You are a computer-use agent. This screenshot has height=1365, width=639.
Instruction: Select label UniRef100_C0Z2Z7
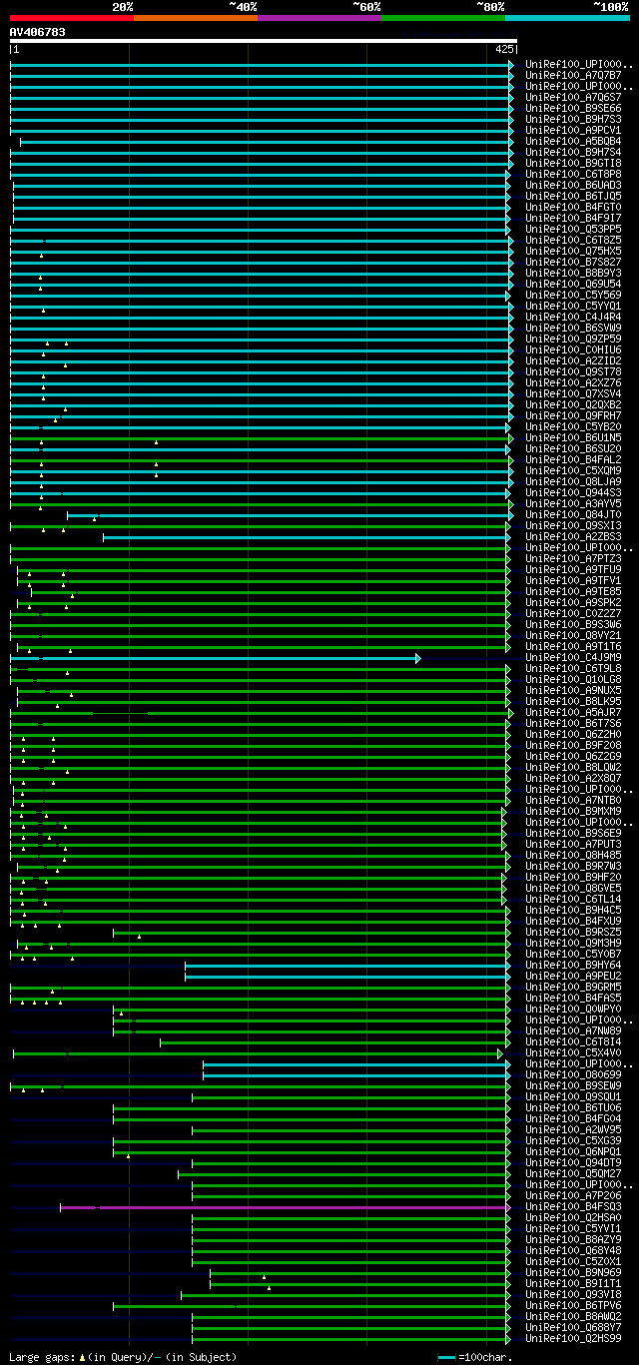pos(573,614)
